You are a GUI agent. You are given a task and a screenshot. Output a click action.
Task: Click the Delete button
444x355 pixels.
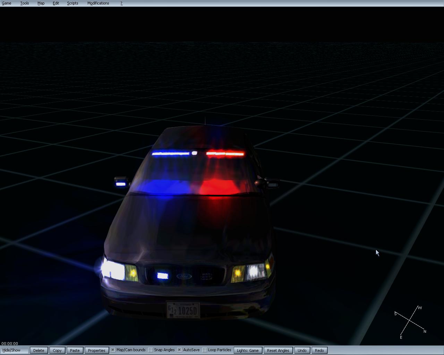click(x=39, y=350)
